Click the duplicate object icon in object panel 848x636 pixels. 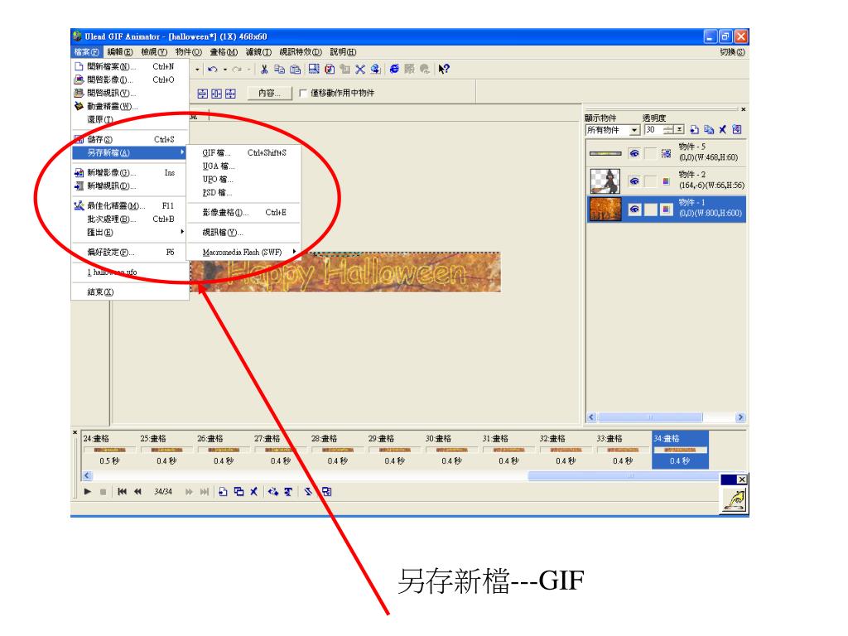point(709,130)
